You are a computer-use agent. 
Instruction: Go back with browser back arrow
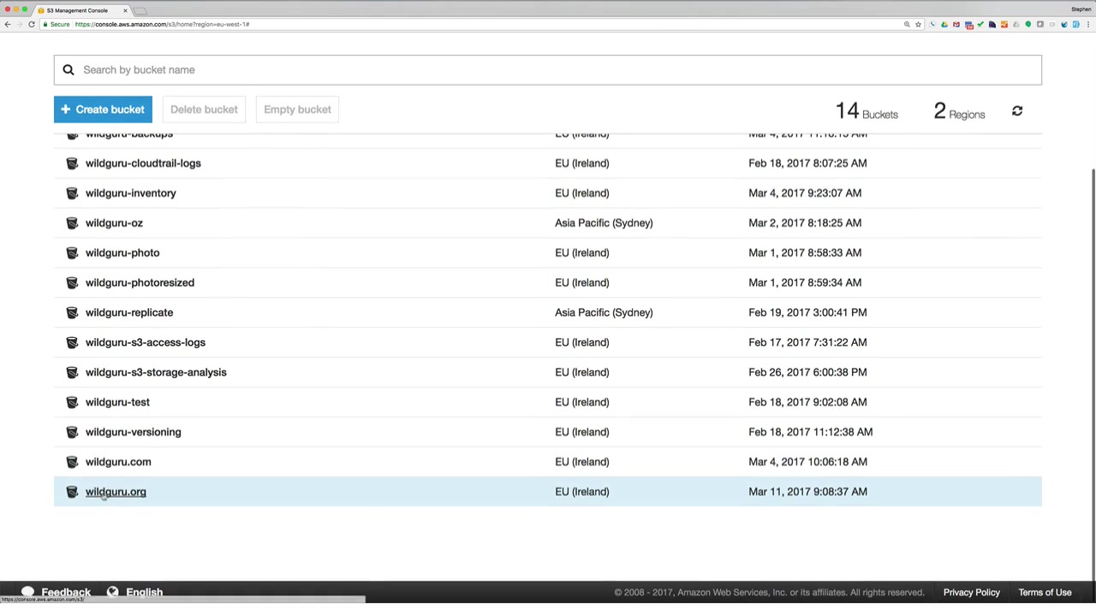[8, 24]
